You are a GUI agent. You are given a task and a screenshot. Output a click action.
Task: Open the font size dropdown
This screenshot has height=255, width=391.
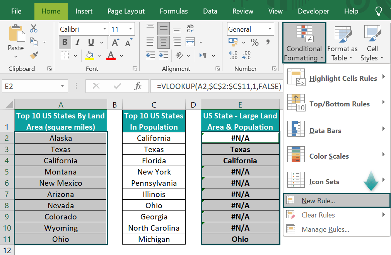tap(130, 29)
